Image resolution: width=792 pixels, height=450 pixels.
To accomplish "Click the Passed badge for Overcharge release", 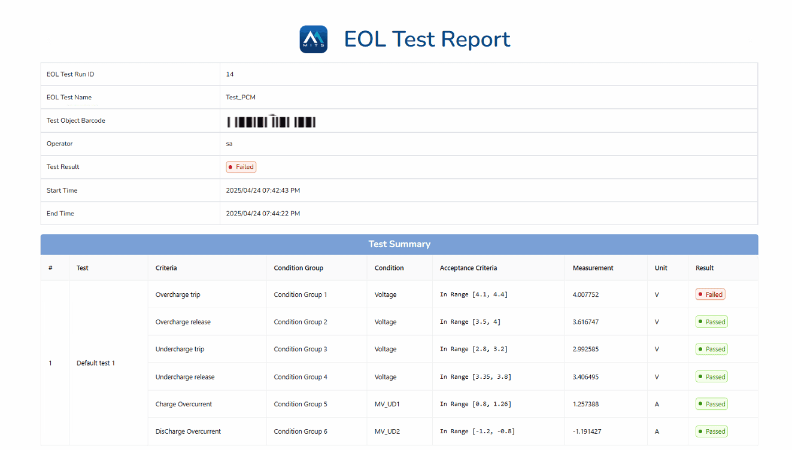I will tap(711, 322).
